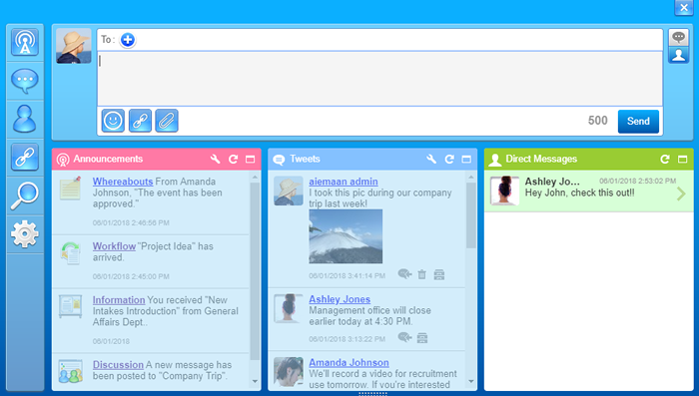
Task: Attach a file with the paperclip icon
Action: pos(167,121)
